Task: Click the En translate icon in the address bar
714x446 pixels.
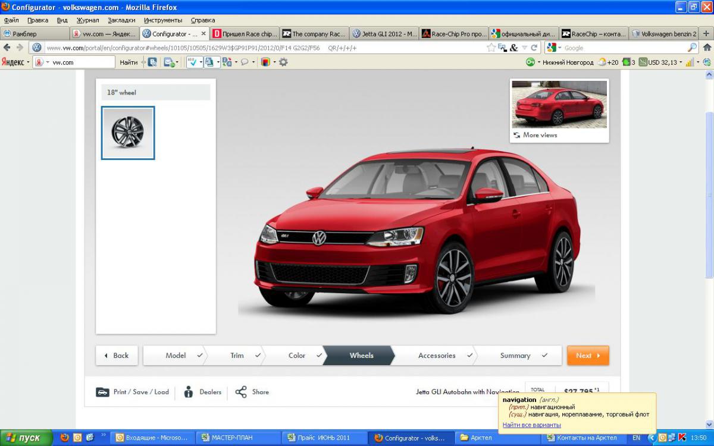Action: tap(502, 48)
